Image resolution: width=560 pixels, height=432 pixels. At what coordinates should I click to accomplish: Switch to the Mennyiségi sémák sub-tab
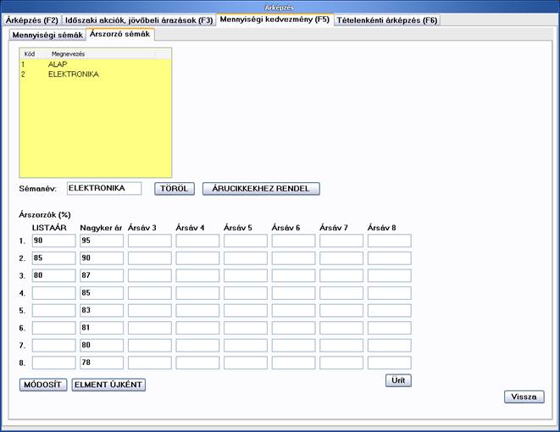click(x=47, y=35)
